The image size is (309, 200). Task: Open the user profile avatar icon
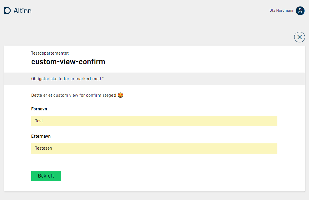(300, 11)
